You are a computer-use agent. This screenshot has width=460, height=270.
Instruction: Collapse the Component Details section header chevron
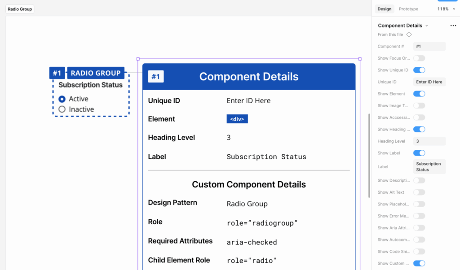[427, 26]
